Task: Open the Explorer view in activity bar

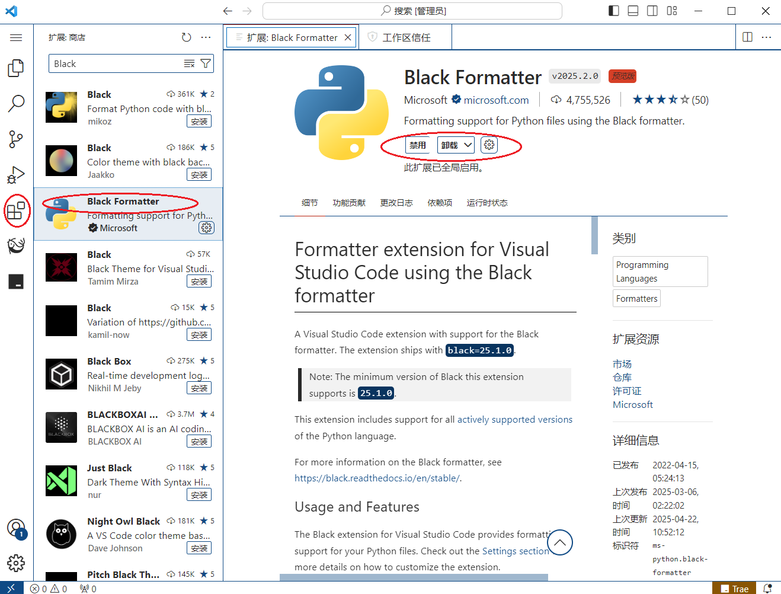Action: click(x=16, y=68)
